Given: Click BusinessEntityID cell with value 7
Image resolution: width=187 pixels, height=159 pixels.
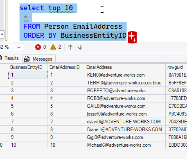Looking at the screenshot, I should click(28, 122).
